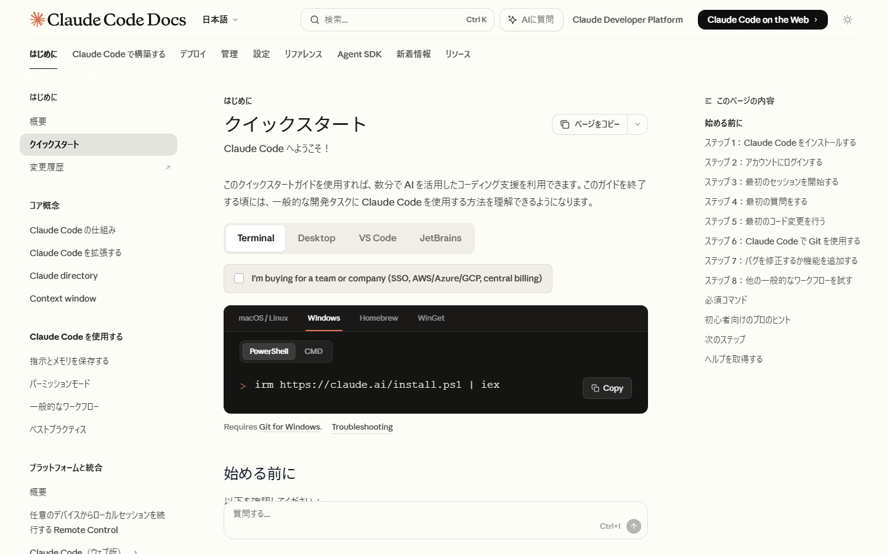This screenshot has height=554, width=887.
Task: Open Context window in sidebar
Action: (99, 299)
